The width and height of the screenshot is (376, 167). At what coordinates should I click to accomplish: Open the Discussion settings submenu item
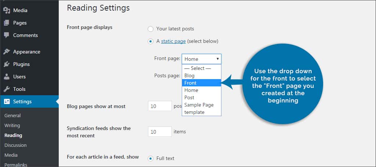point(15,145)
